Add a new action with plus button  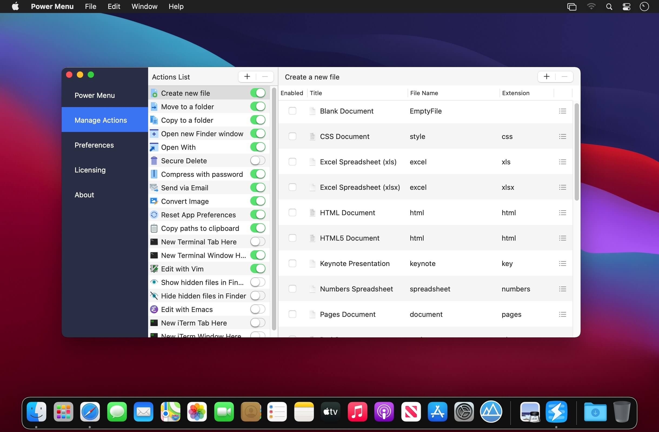[x=247, y=77]
